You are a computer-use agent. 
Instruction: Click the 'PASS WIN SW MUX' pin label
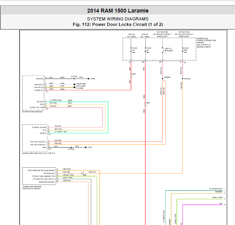[47, 182]
